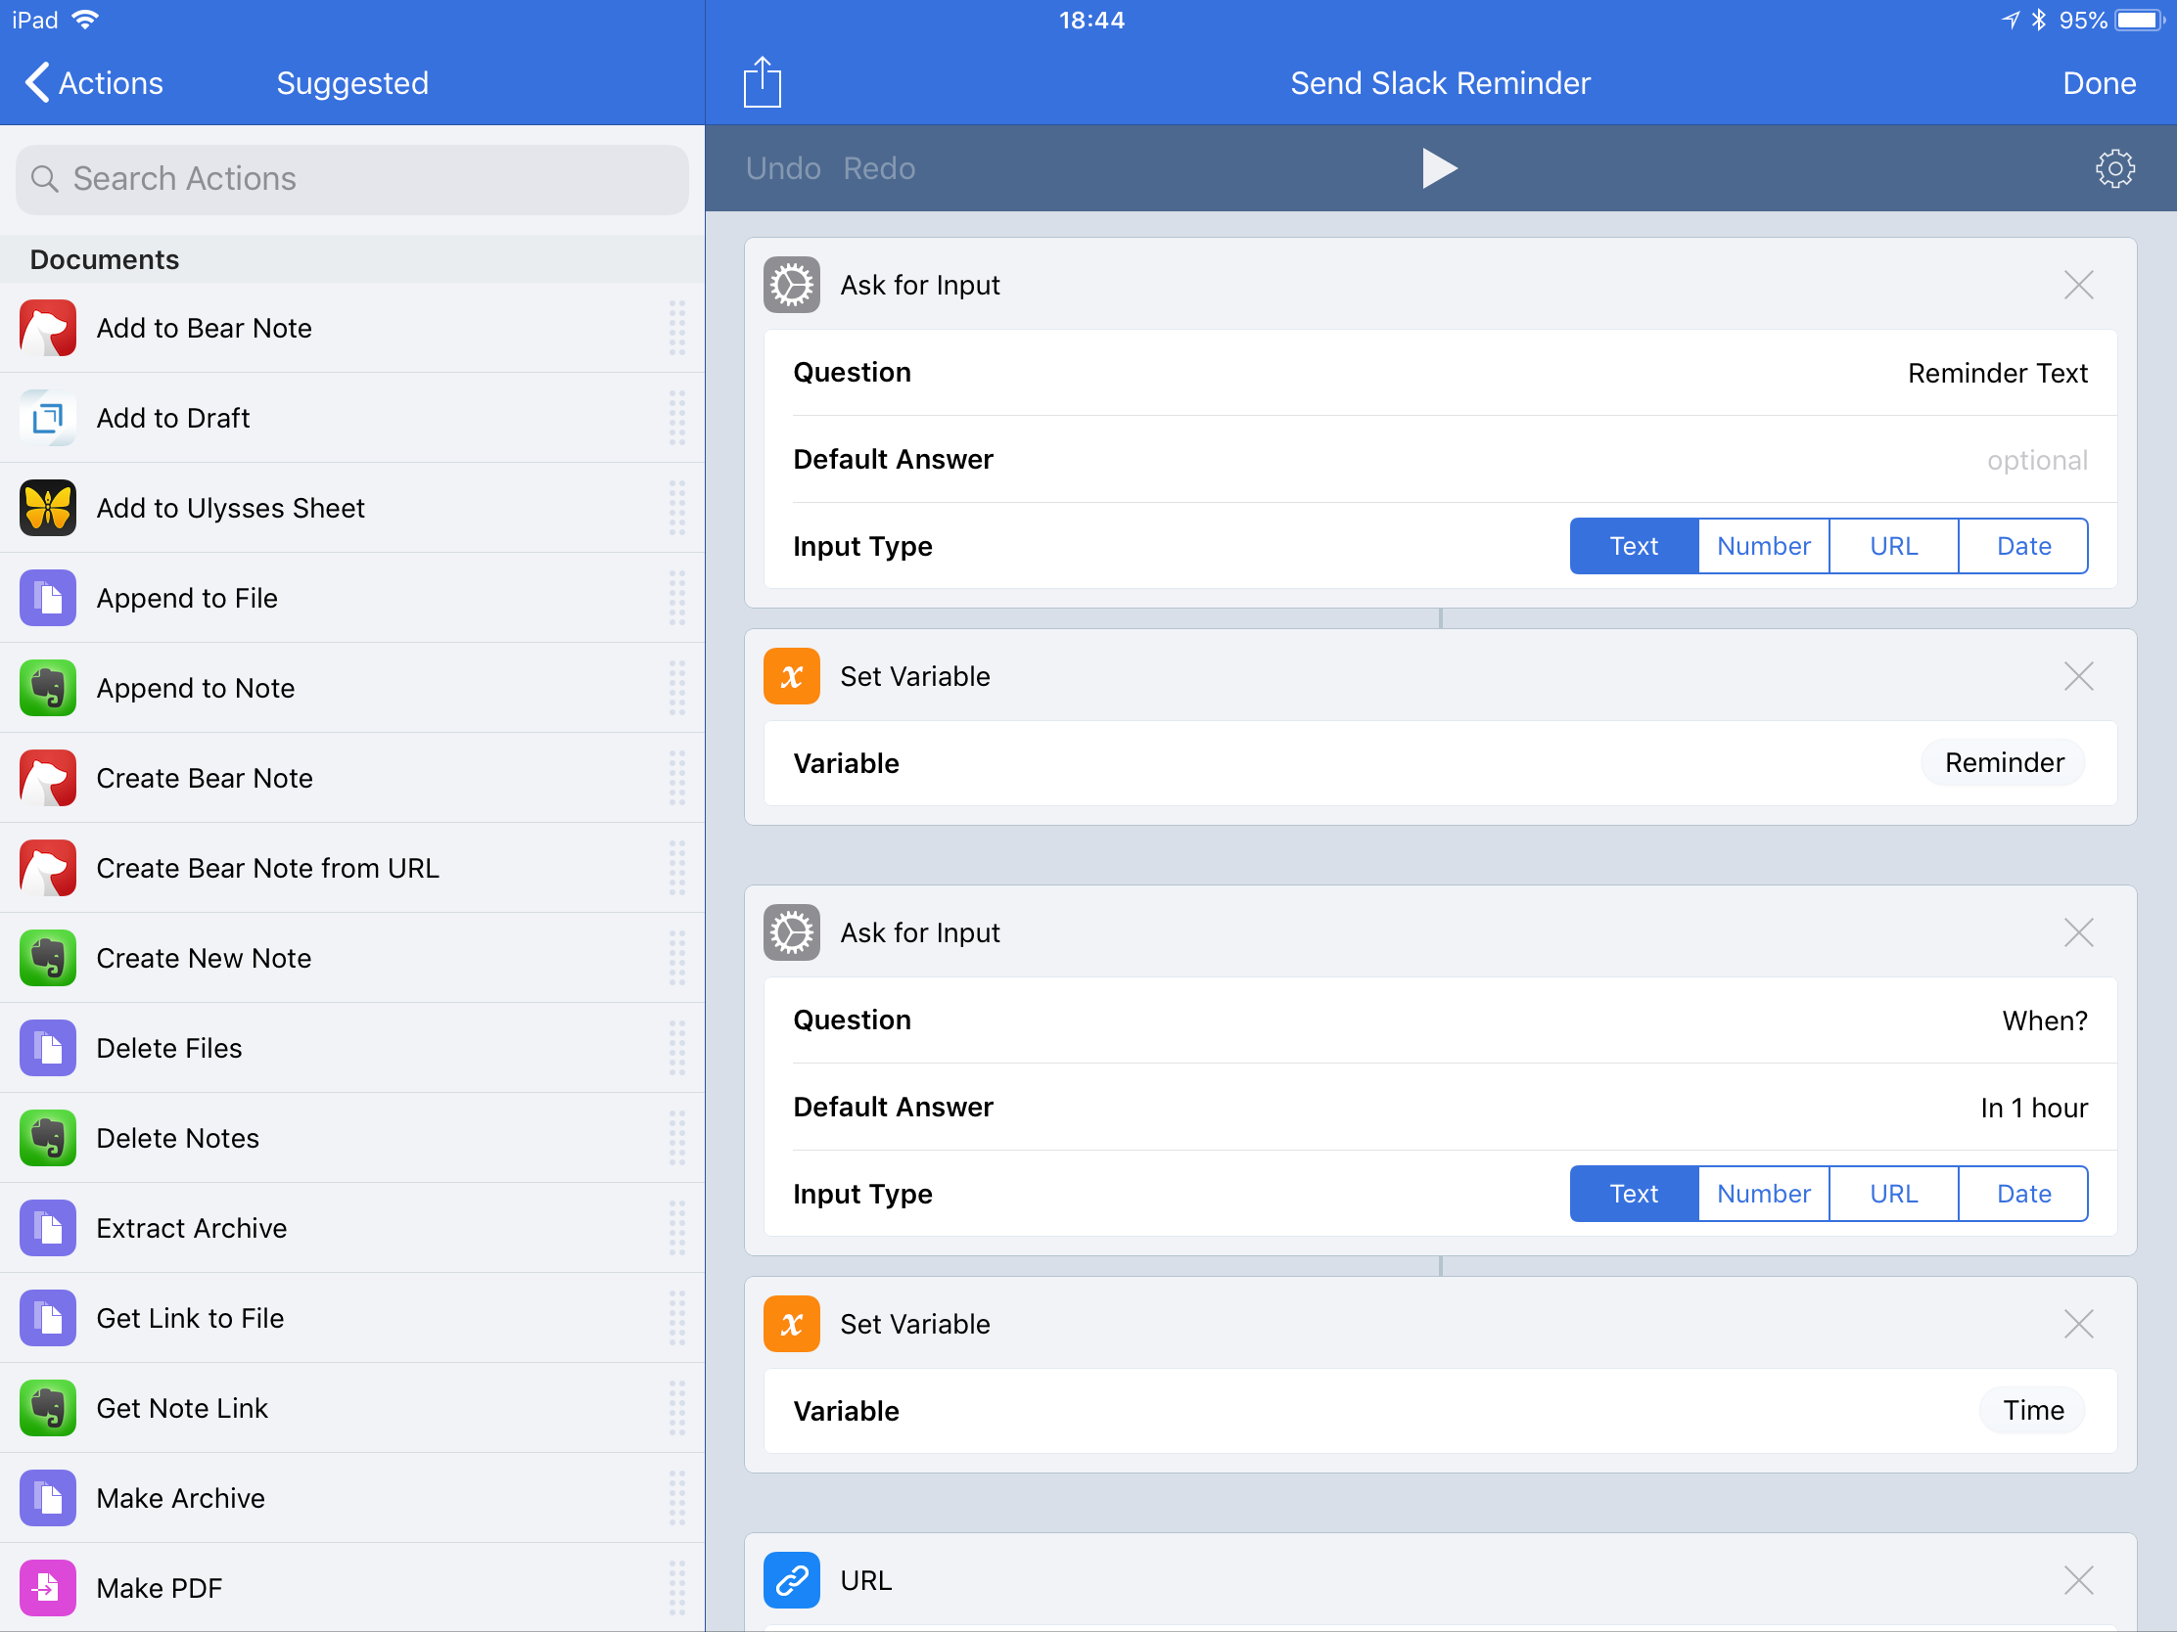Tap the Time variable token
The width and height of the screenshot is (2177, 1632).
2032,1411
